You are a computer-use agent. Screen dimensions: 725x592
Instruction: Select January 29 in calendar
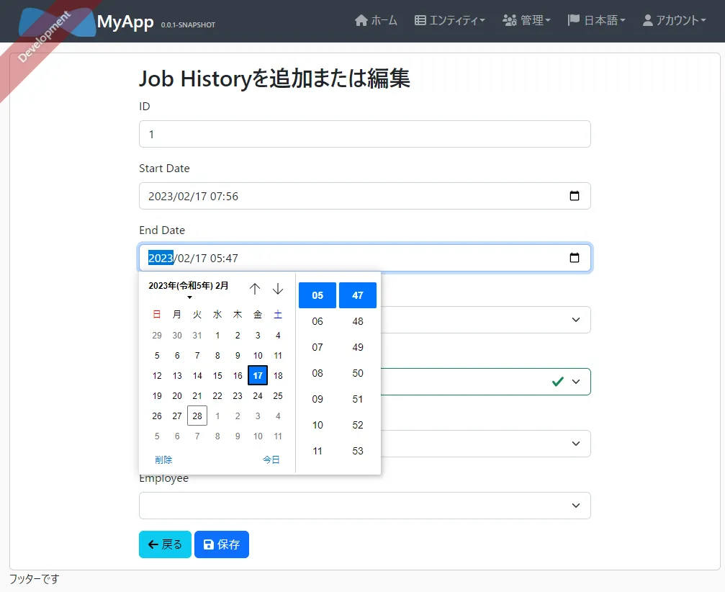click(x=157, y=336)
